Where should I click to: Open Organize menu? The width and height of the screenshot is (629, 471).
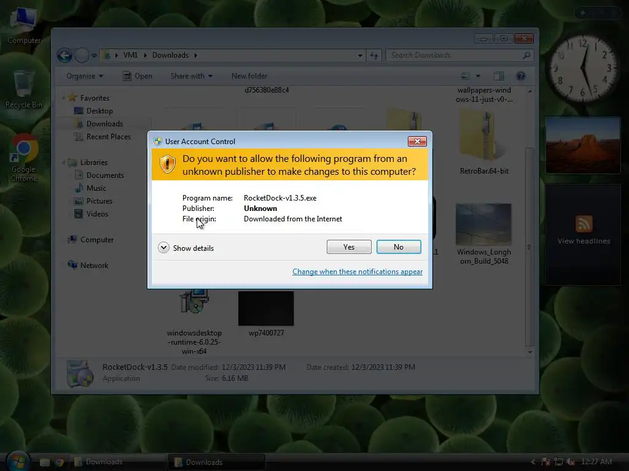(85, 76)
